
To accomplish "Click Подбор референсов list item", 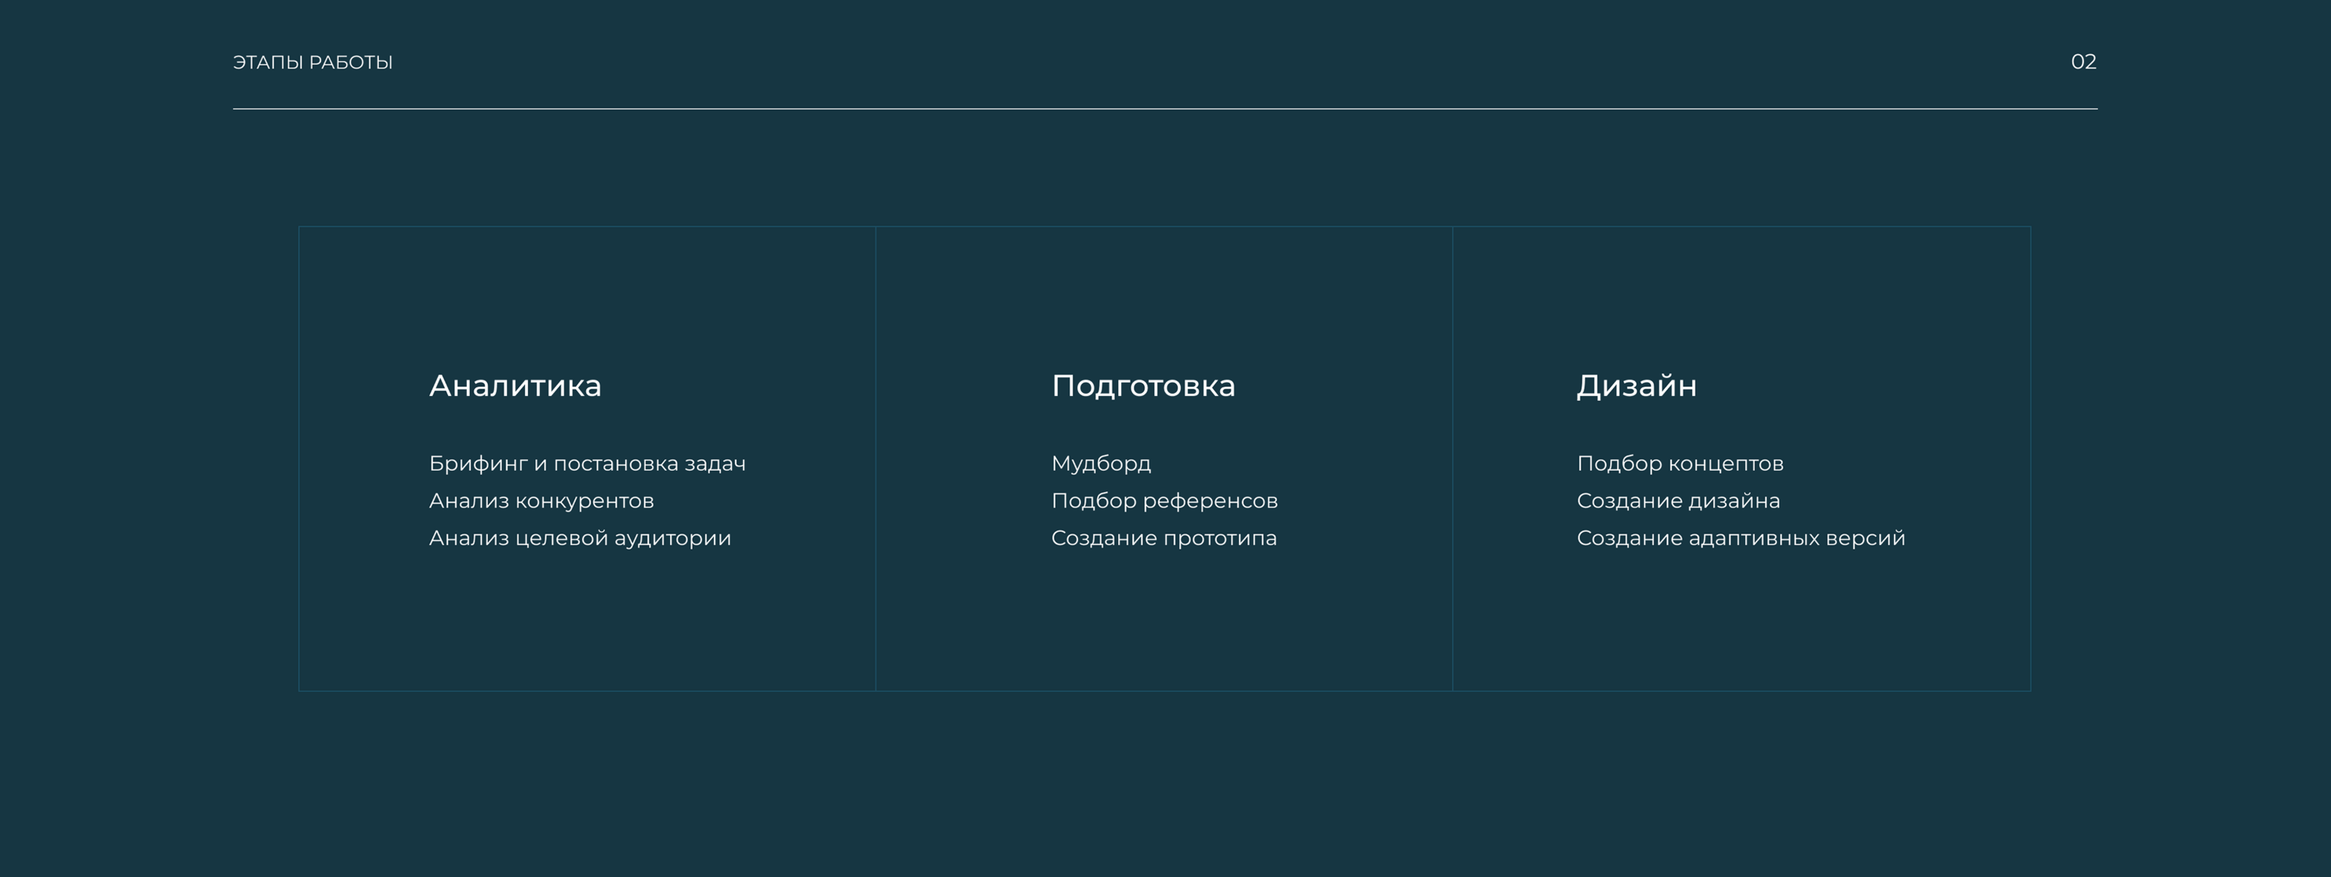I will pyautogui.click(x=1165, y=501).
